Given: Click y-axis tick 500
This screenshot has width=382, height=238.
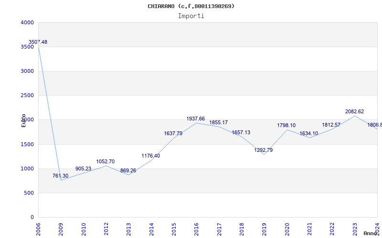Looking at the screenshot, I should click(29, 193).
